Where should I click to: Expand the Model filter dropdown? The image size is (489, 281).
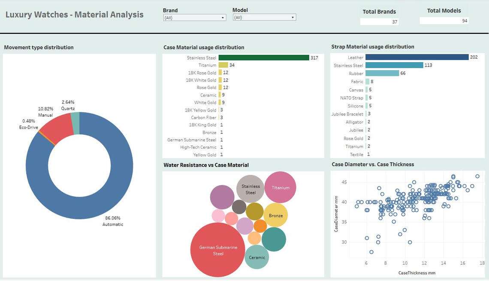tap(264, 18)
